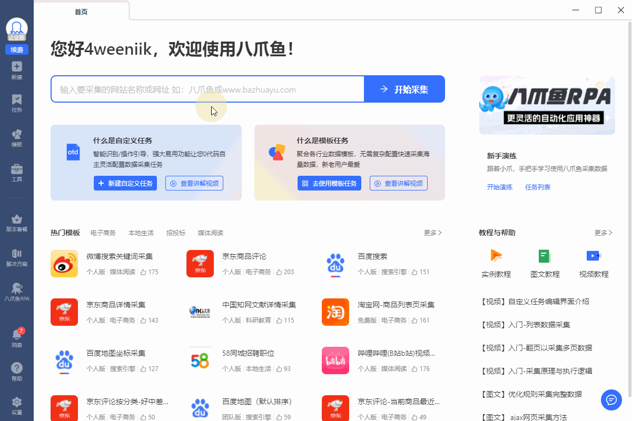
Task: Open the 设置 settings gear icon
Action: 17,406
